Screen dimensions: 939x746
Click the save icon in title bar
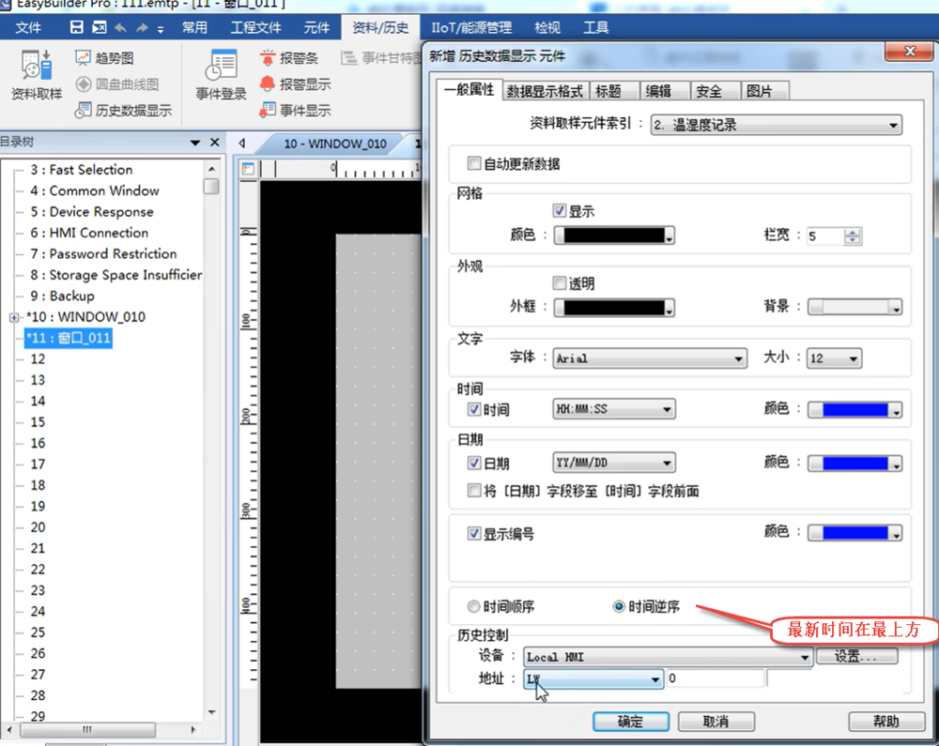(x=77, y=27)
